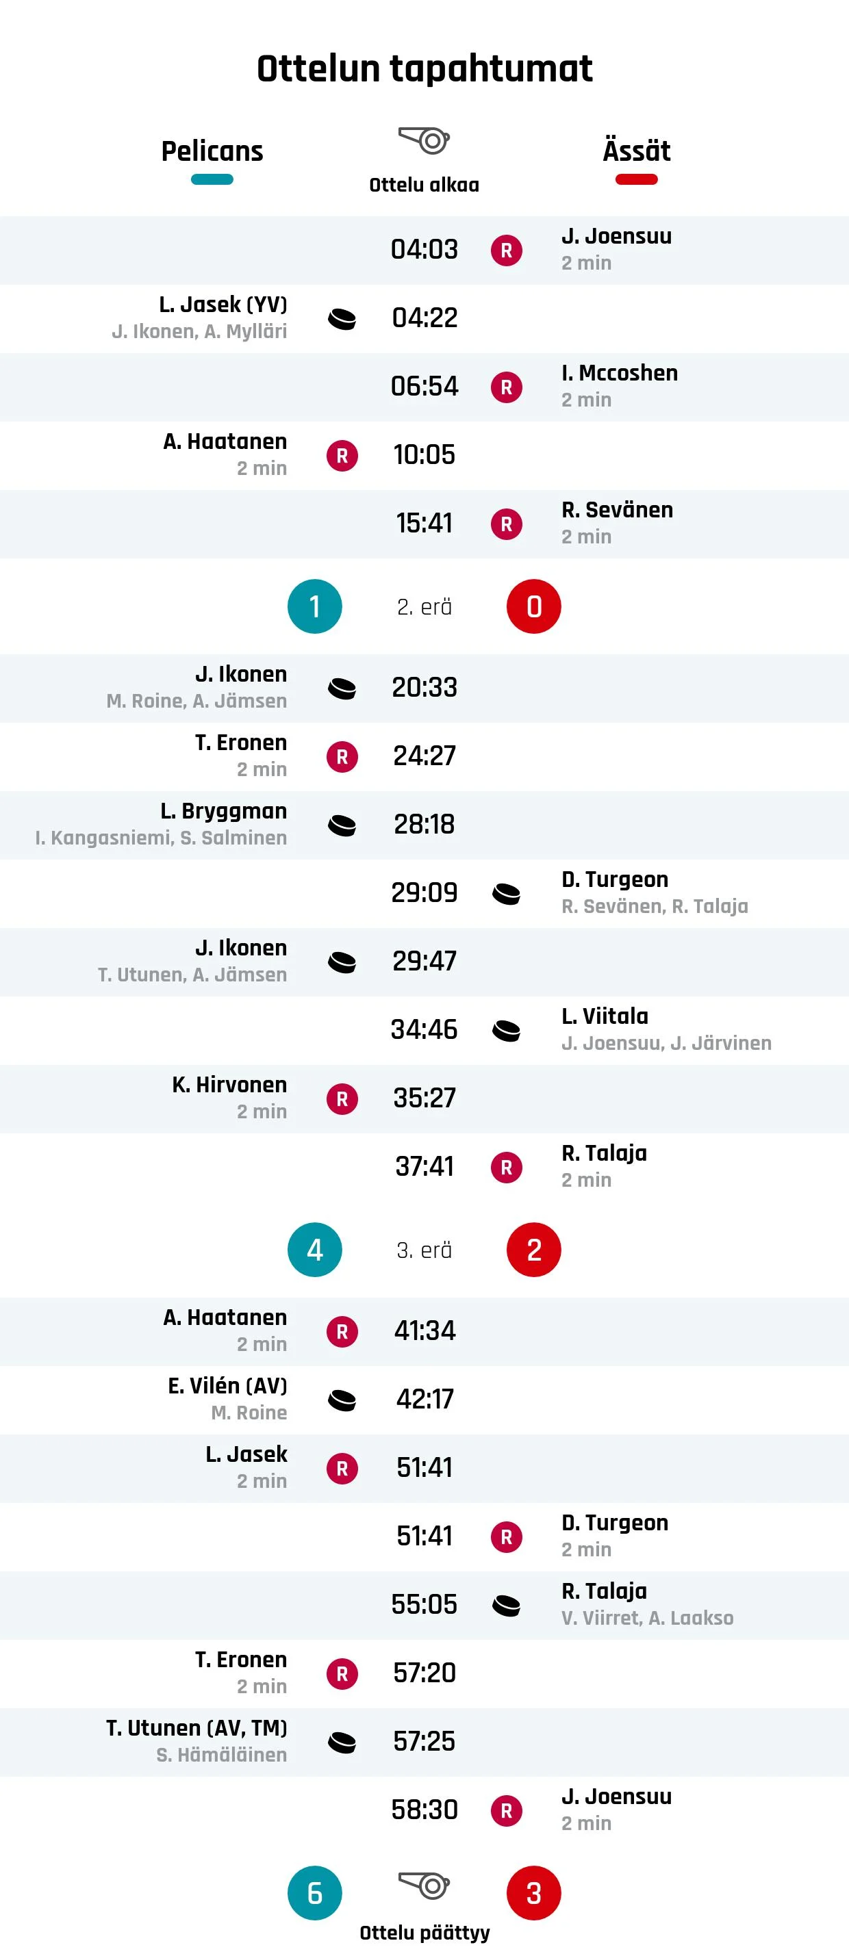The width and height of the screenshot is (849, 1956).
Task: Click the penalty icon for R. Talaja at 37:41
Action: coord(507,1167)
